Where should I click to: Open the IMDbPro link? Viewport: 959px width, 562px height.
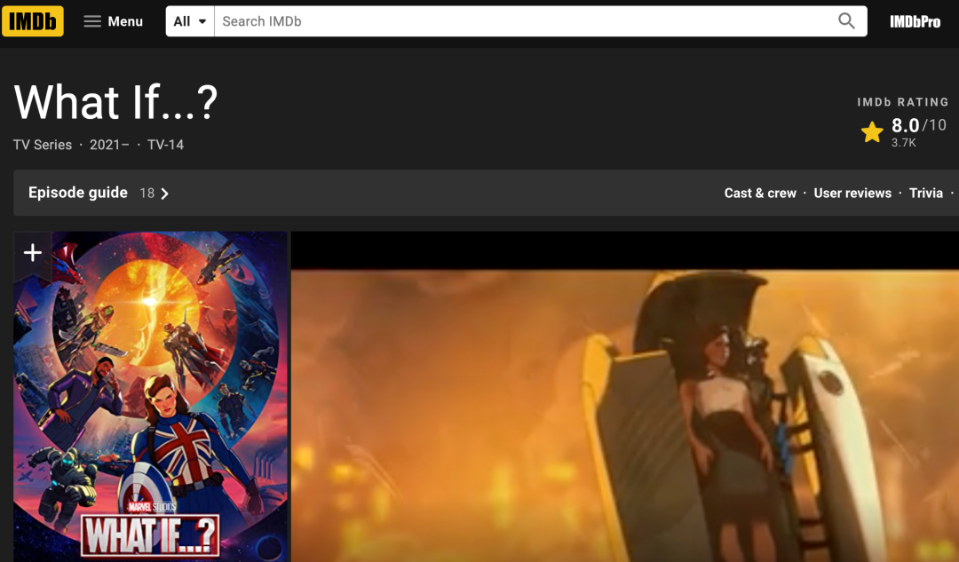[915, 22]
